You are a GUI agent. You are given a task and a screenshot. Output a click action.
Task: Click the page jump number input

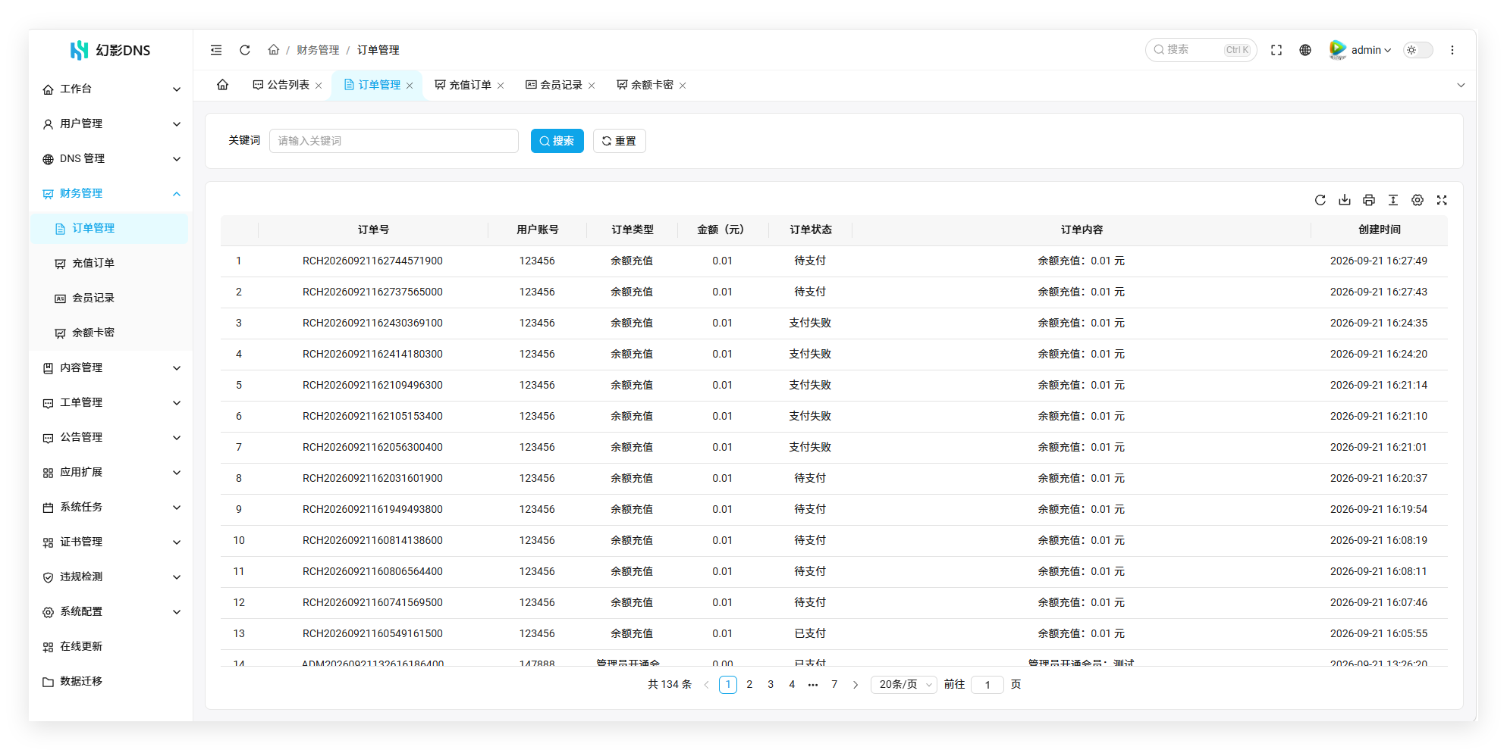987,685
